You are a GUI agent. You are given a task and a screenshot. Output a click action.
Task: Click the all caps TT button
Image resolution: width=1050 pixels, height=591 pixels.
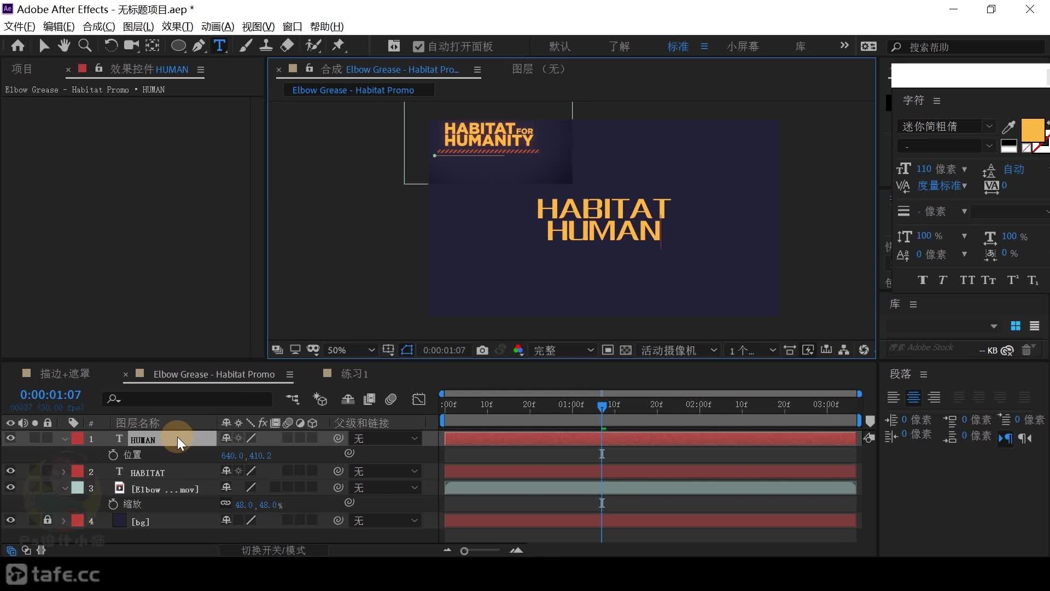(967, 280)
